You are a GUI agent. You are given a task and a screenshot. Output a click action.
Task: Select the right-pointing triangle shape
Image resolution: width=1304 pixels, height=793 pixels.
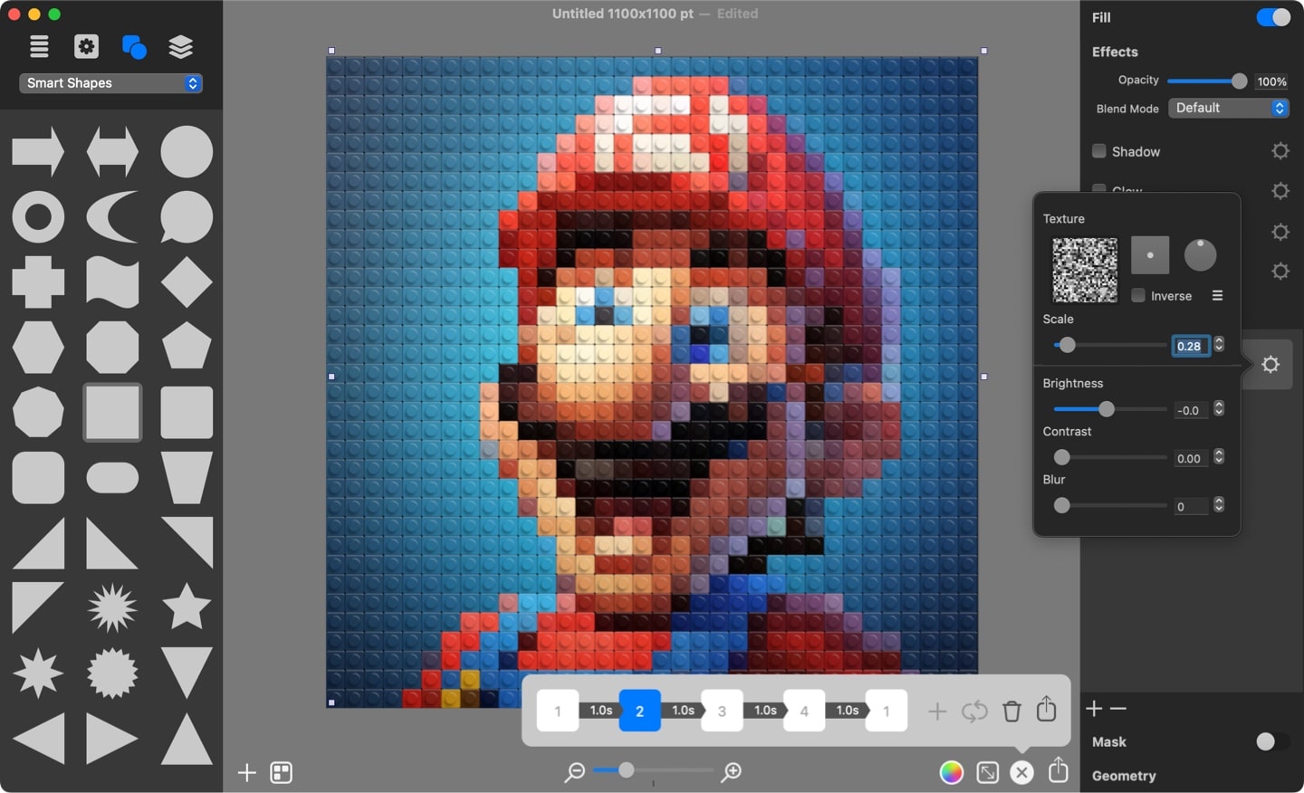112,739
